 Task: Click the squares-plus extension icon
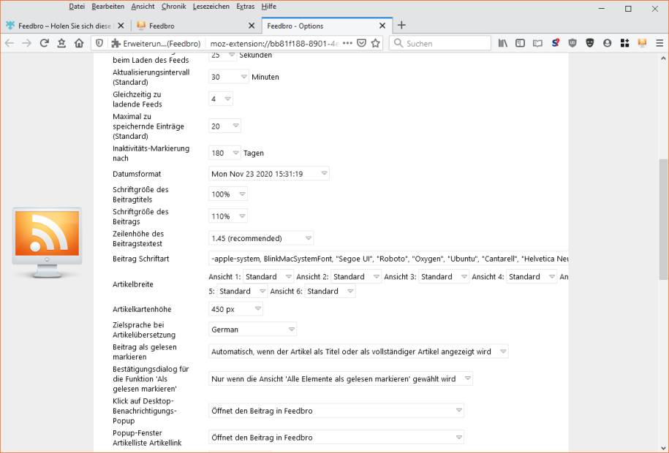coord(624,43)
